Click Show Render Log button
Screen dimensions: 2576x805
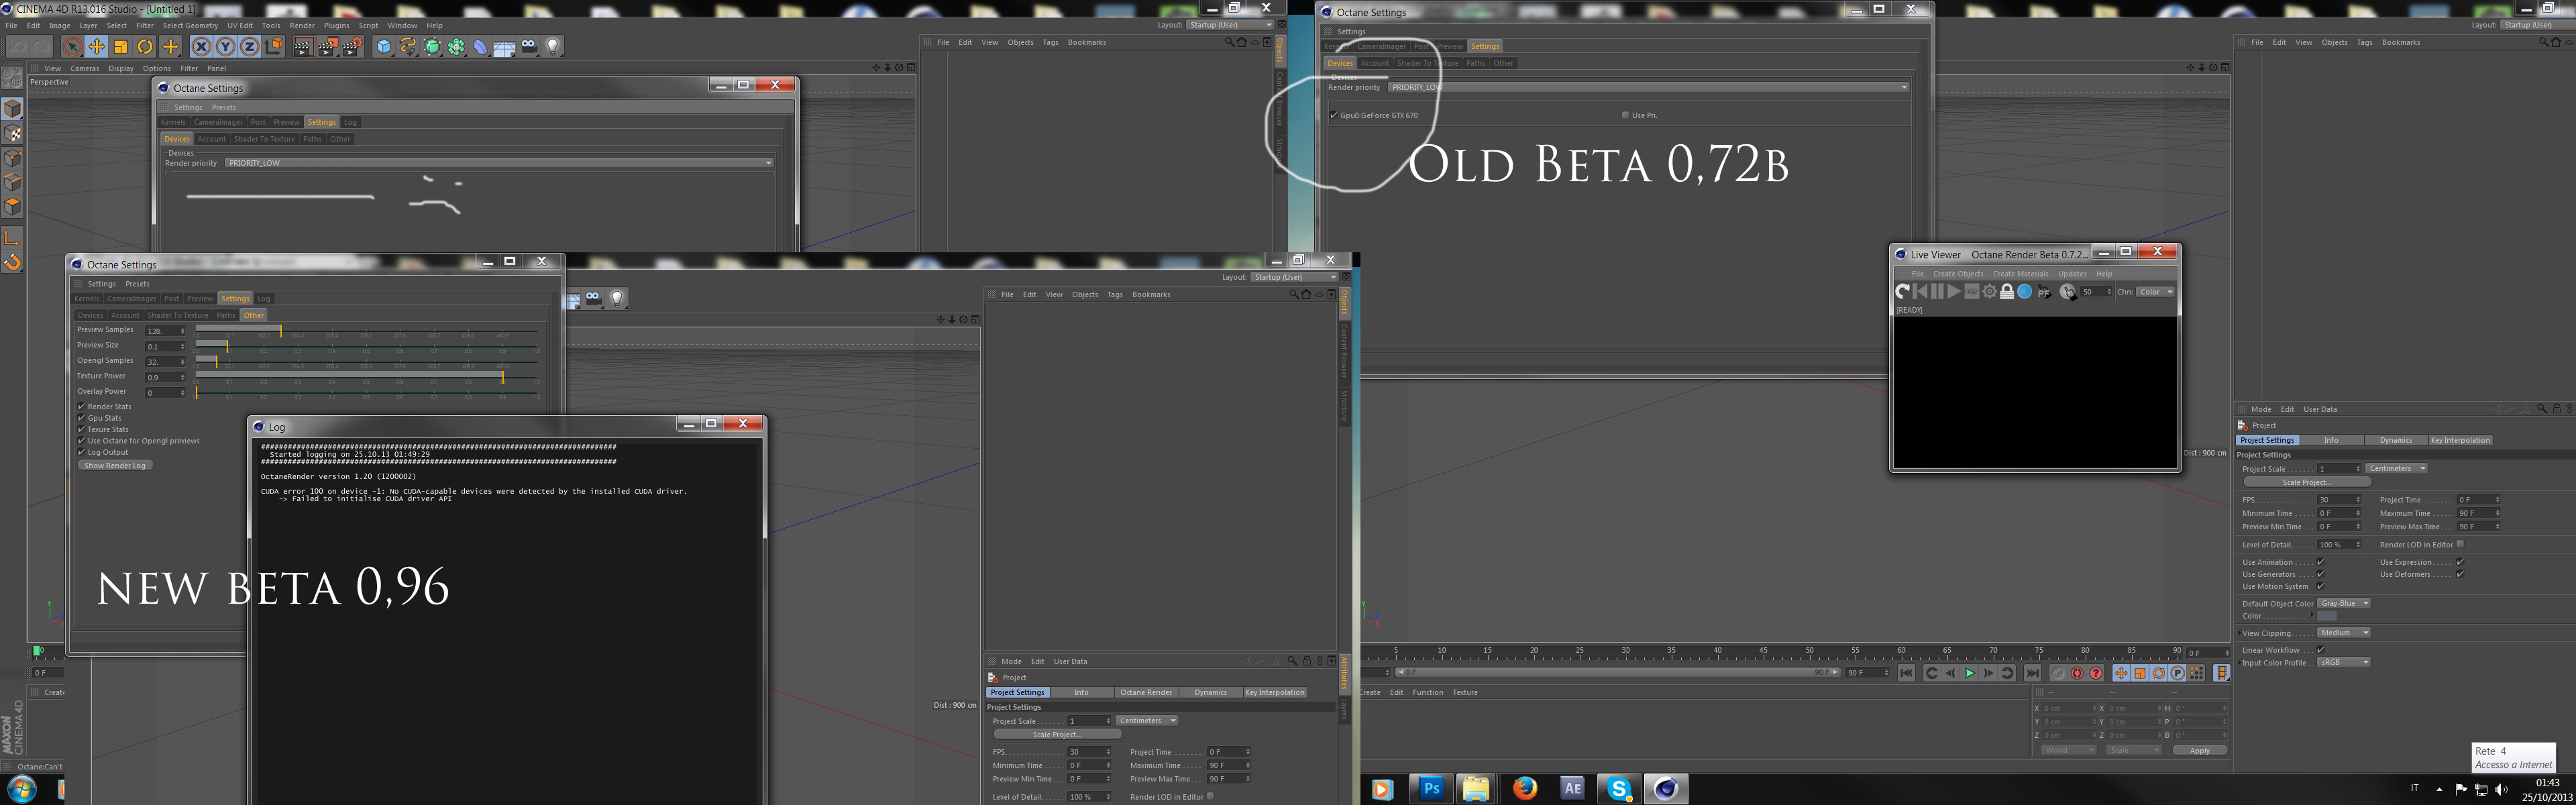pyautogui.click(x=114, y=466)
